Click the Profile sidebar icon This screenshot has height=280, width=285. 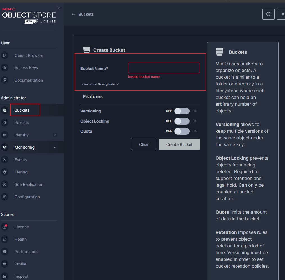(x=5, y=264)
